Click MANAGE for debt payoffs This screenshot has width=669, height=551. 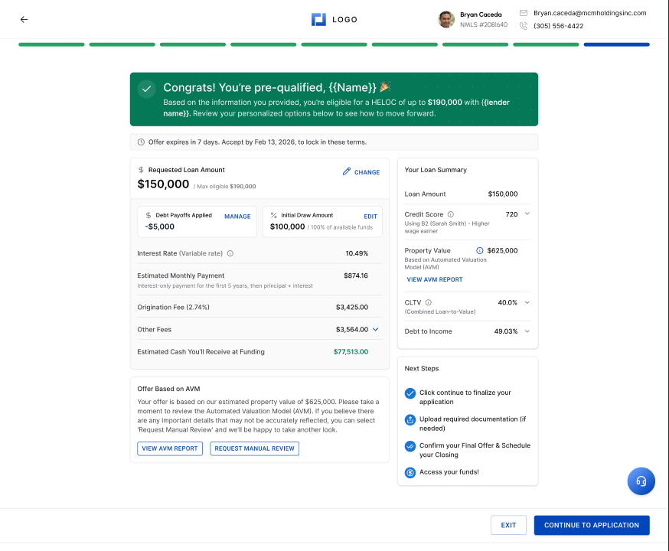[237, 217]
